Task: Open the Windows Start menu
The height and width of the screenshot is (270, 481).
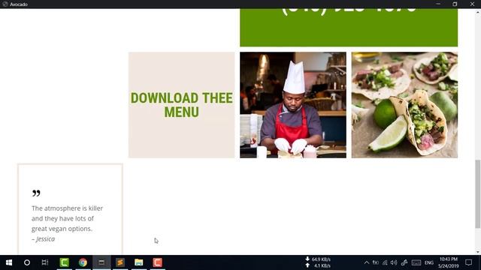Action: (9, 262)
